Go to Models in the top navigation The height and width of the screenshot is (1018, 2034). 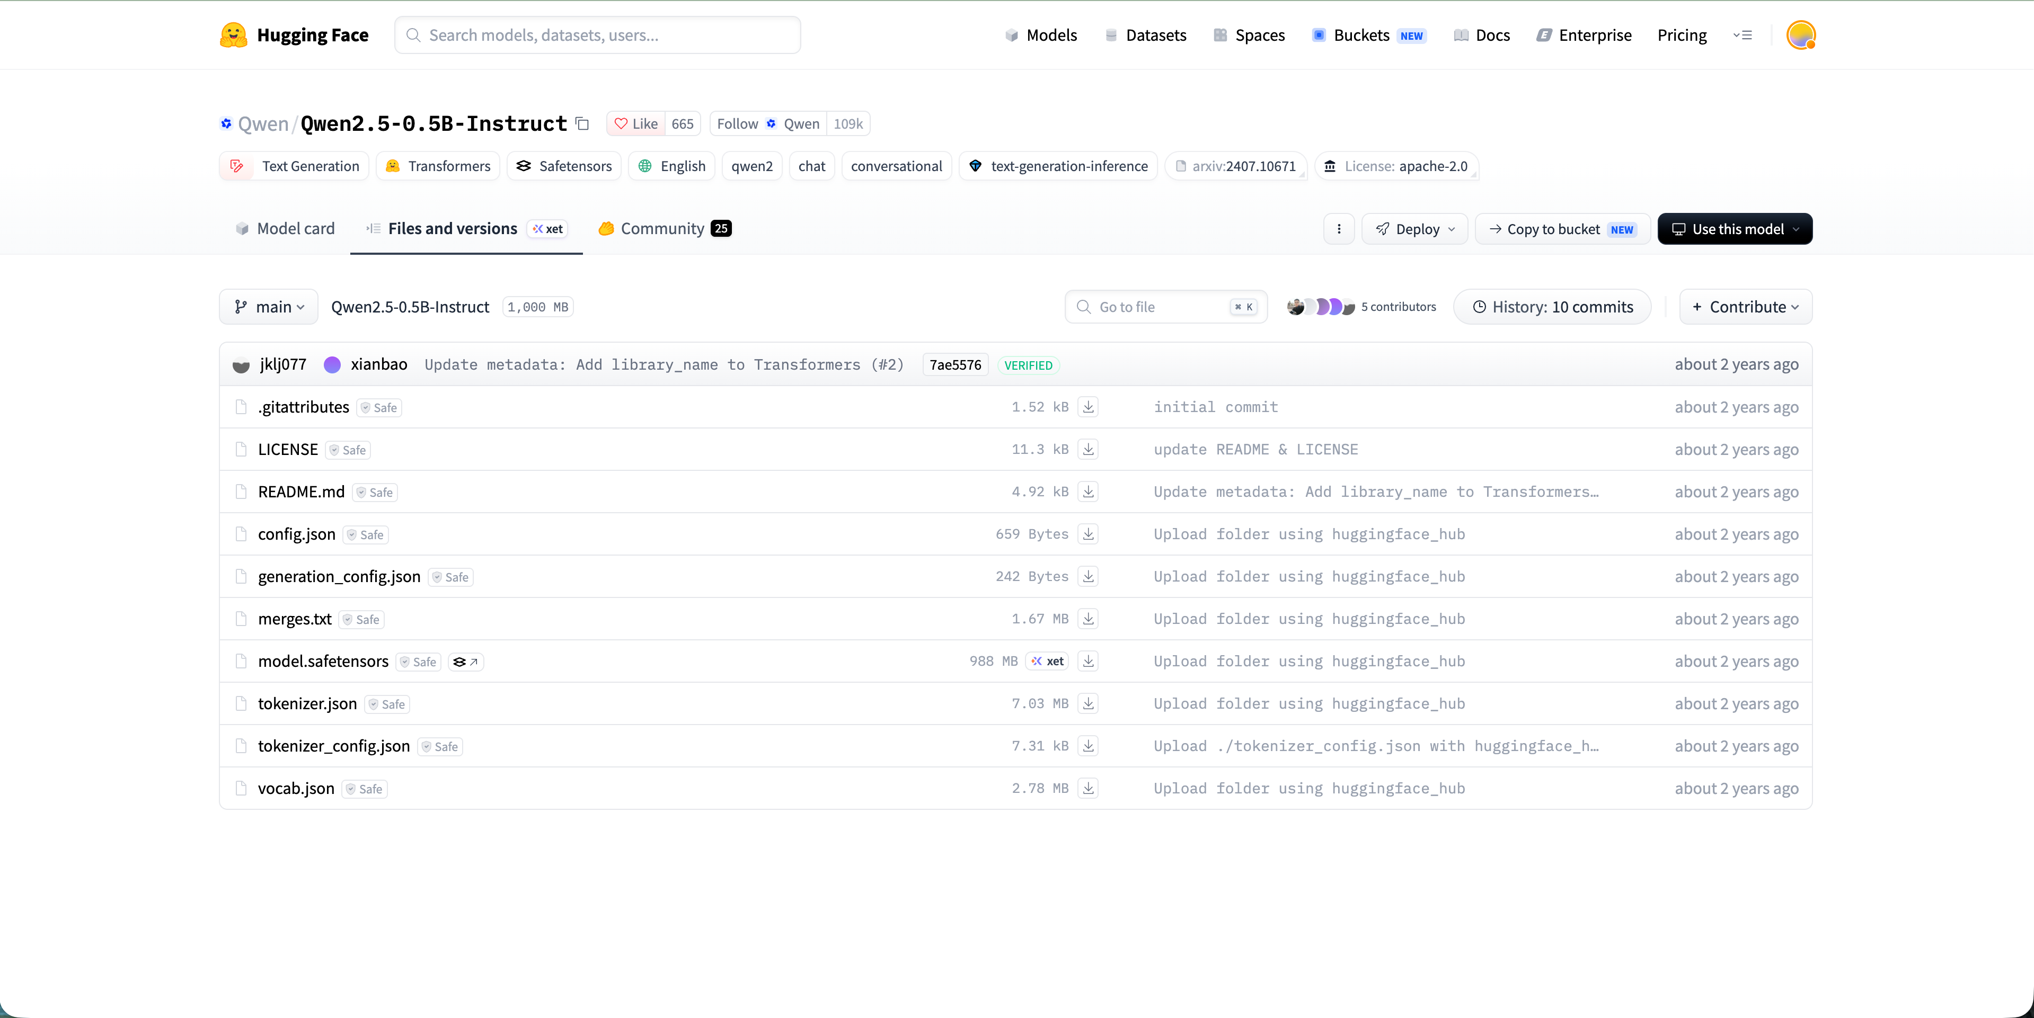[1041, 35]
